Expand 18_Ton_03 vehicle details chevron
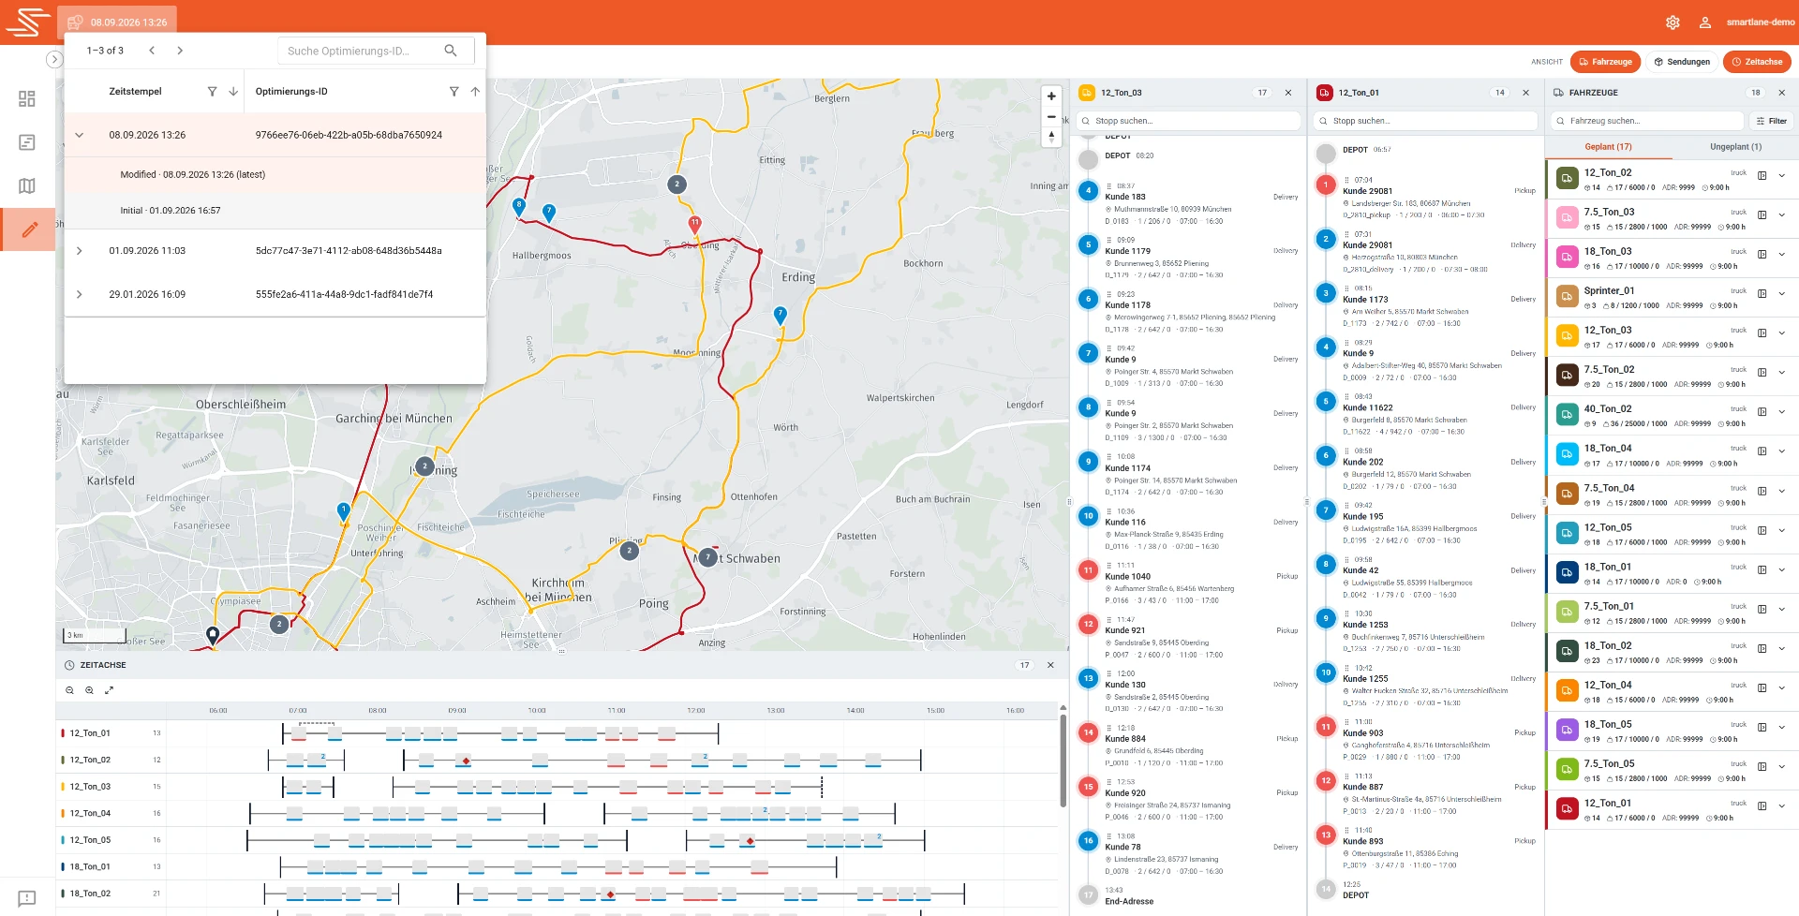This screenshot has height=916, width=1799. [1782, 255]
